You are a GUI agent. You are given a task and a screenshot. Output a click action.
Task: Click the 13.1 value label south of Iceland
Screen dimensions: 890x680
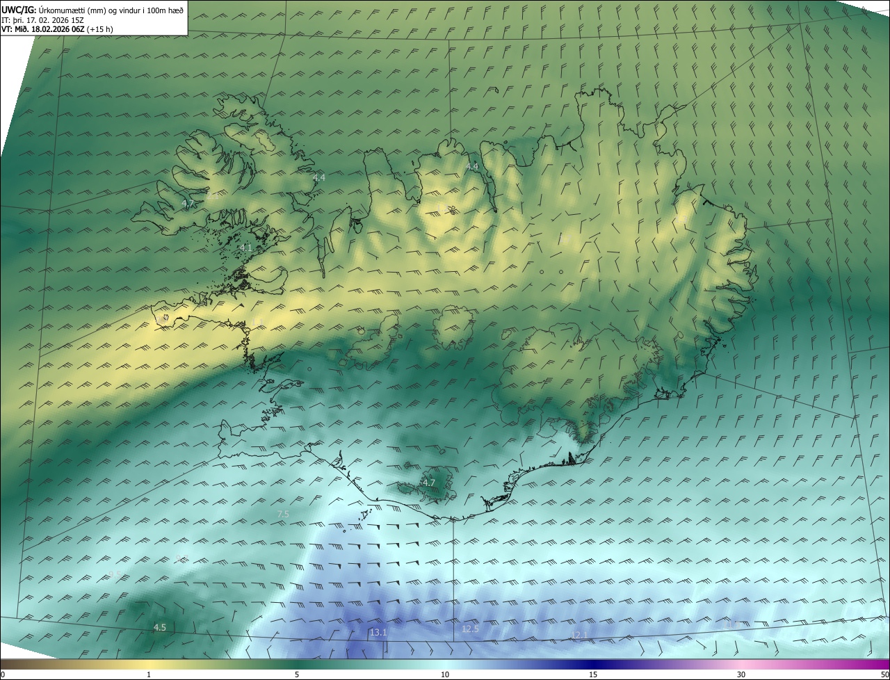(x=378, y=632)
